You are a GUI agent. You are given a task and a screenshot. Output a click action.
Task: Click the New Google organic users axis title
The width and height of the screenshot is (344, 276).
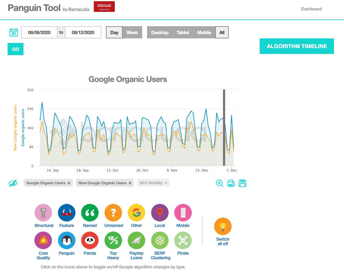[15, 128]
